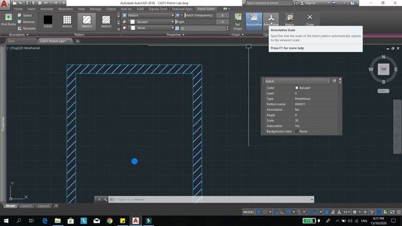Switch to the Layout1 tab
The height and width of the screenshot is (226, 402).
pos(26,206)
